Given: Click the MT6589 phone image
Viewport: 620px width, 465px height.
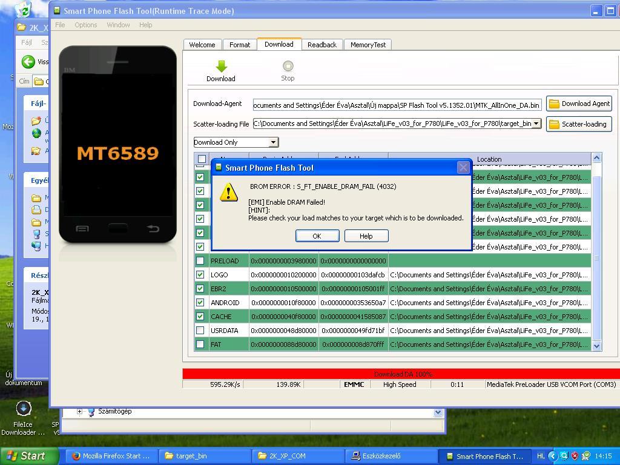Looking at the screenshot, I should 118,144.
